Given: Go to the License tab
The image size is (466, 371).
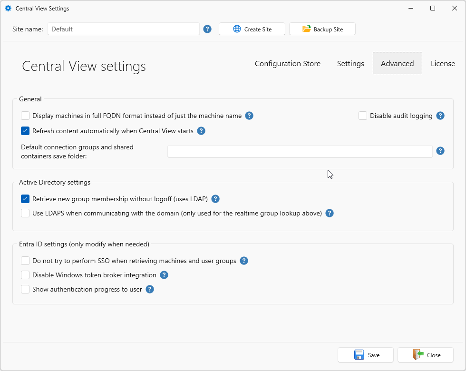Looking at the screenshot, I should coord(443,64).
